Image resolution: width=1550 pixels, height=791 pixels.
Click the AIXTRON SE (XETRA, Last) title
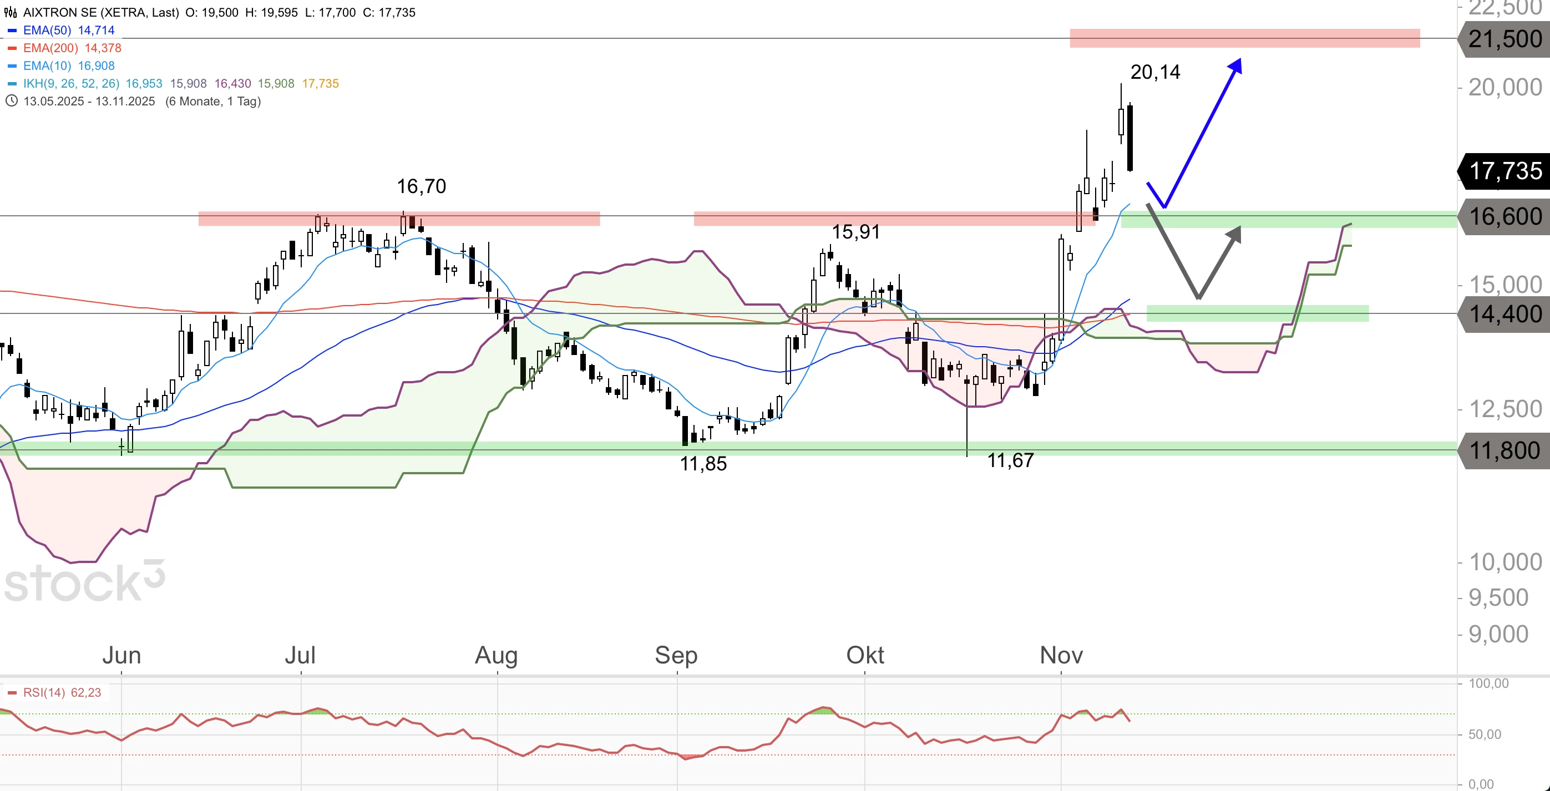point(101,12)
